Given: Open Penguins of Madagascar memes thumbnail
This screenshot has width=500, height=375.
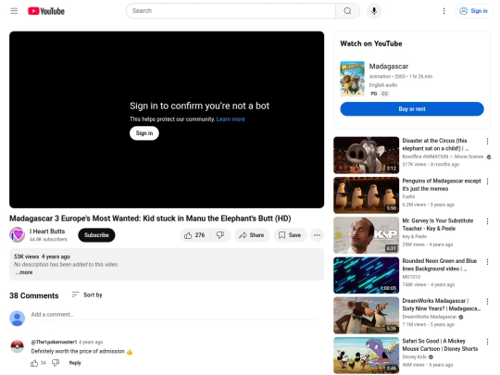Looking at the screenshot, I should (366, 195).
